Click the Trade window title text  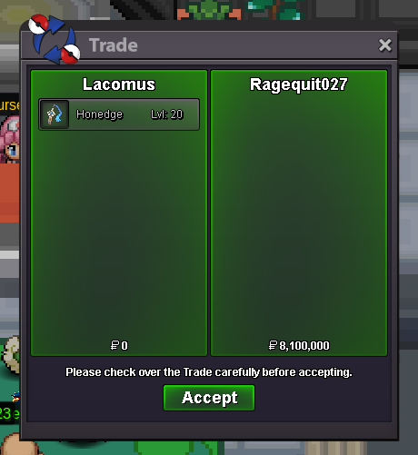(x=114, y=45)
